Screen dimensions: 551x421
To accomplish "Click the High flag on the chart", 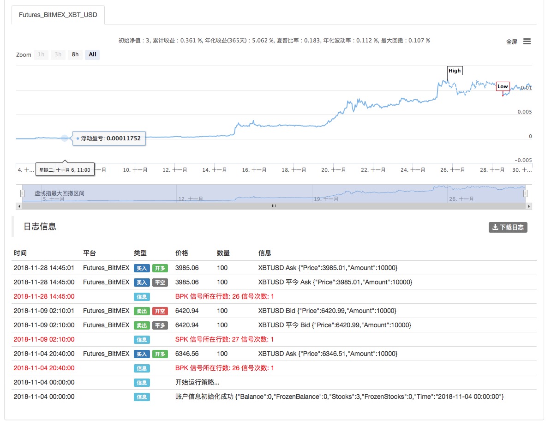I will tap(455, 71).
